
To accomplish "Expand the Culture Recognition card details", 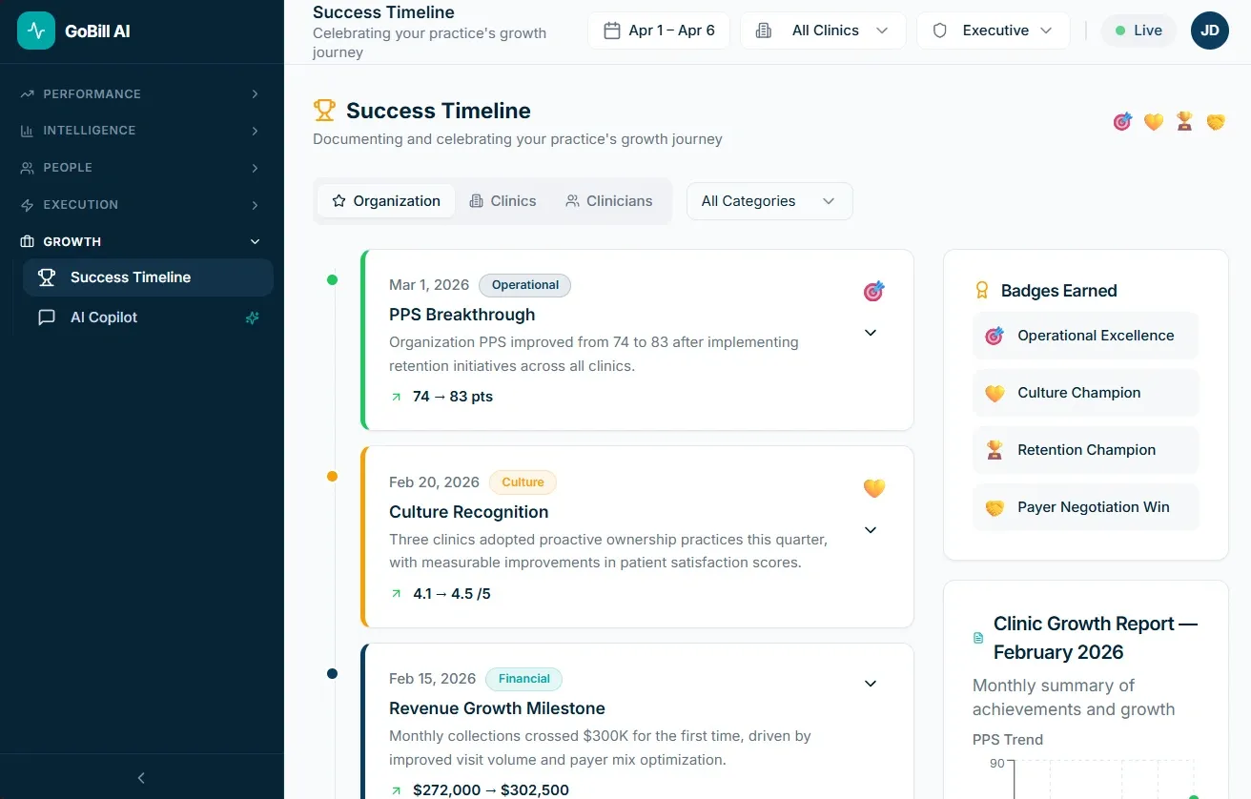I will pyautogui.click(x=871, y=530).
